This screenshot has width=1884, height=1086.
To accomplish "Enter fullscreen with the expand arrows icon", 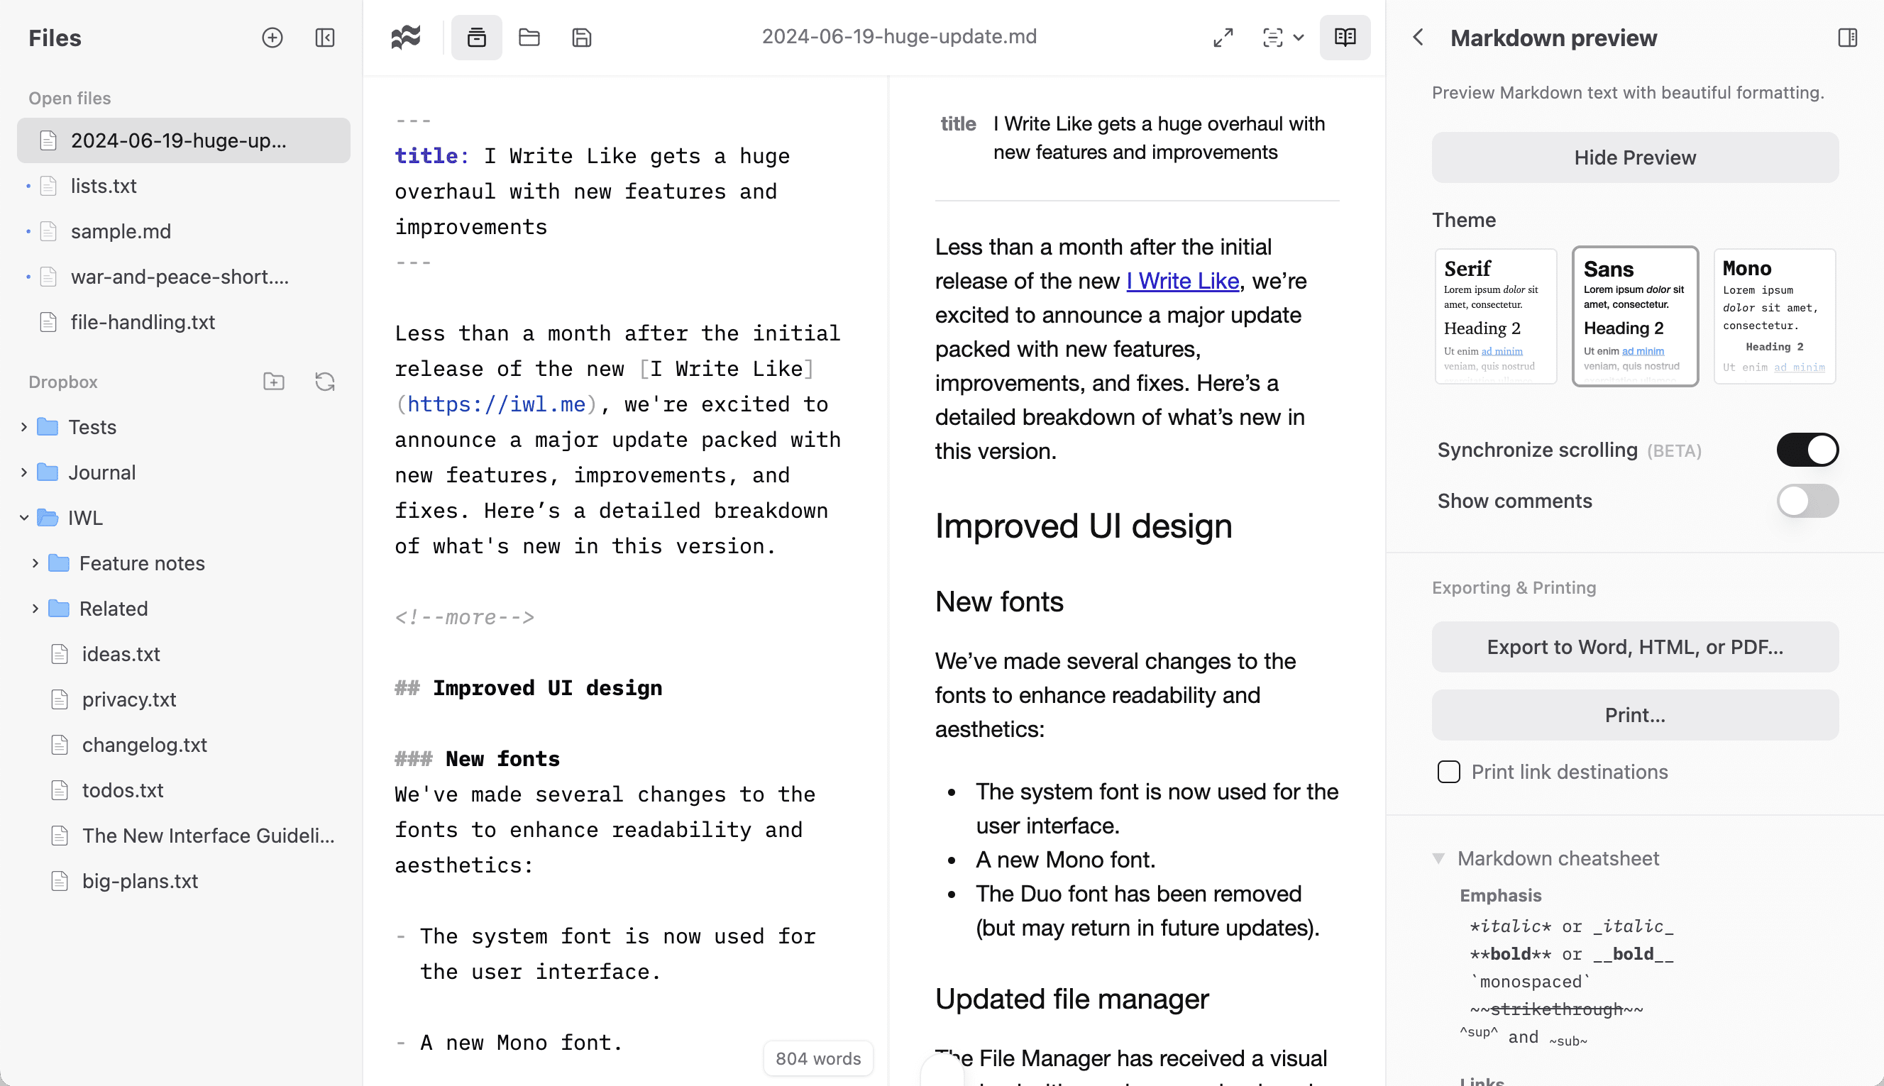I will pos(1223,38).
